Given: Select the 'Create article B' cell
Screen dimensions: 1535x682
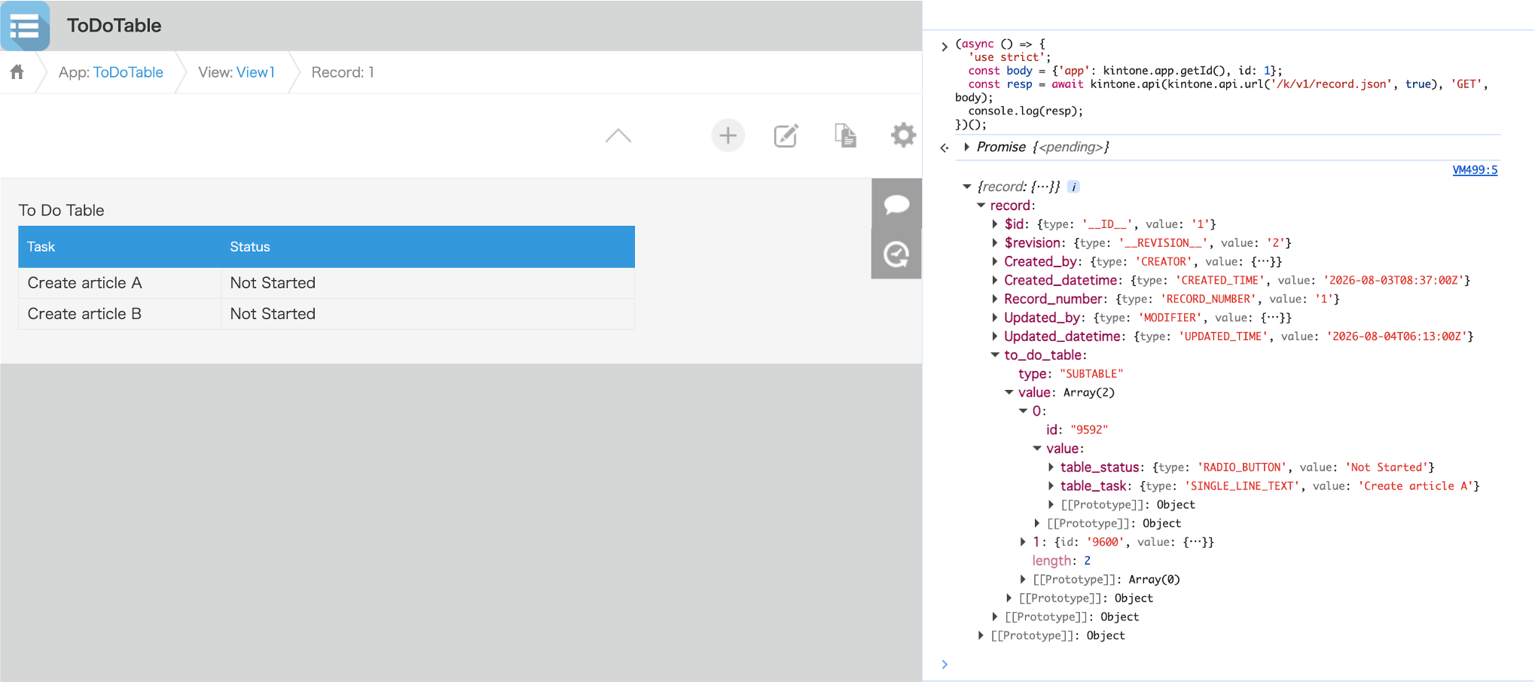Looking at the screenshot, I should 120,314.
